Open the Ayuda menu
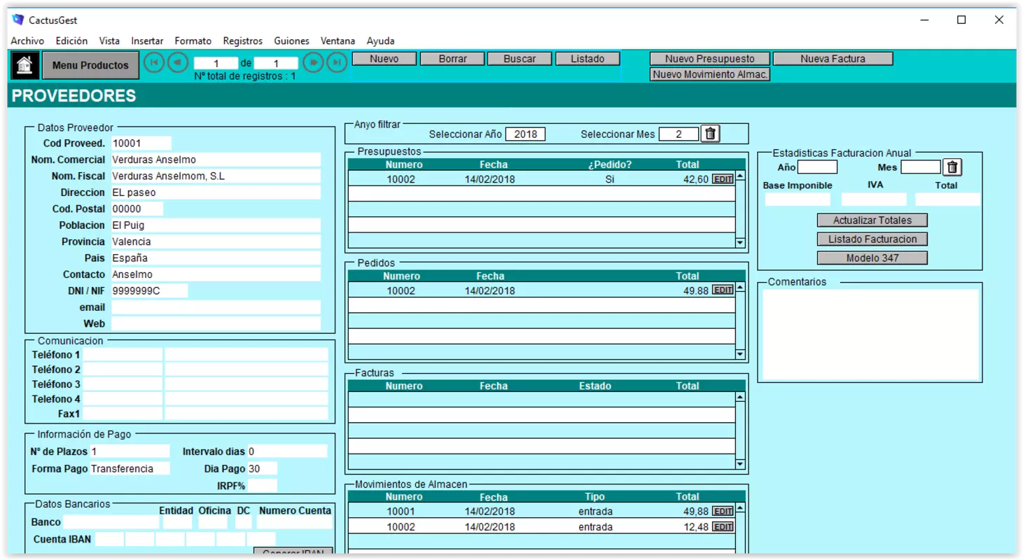 (x=380, y=41)
